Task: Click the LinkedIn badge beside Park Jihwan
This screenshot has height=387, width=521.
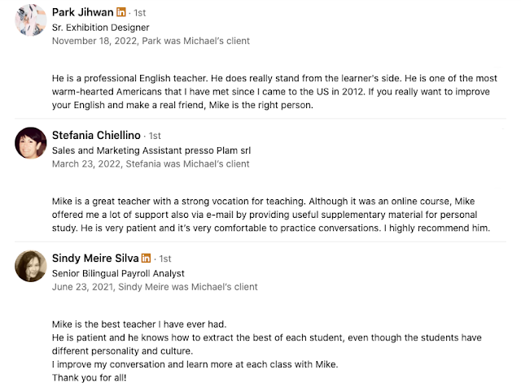Action: 121,12
